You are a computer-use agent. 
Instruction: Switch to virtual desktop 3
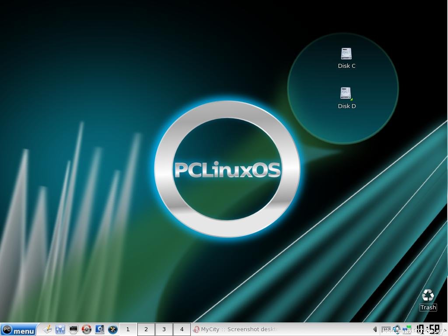point(164,329)
